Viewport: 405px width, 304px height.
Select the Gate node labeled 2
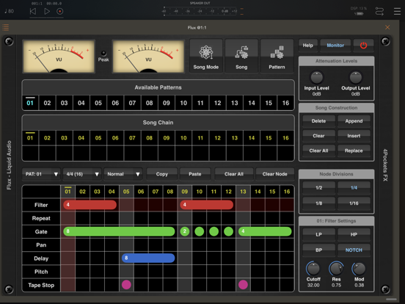click(x=185, y=231)
